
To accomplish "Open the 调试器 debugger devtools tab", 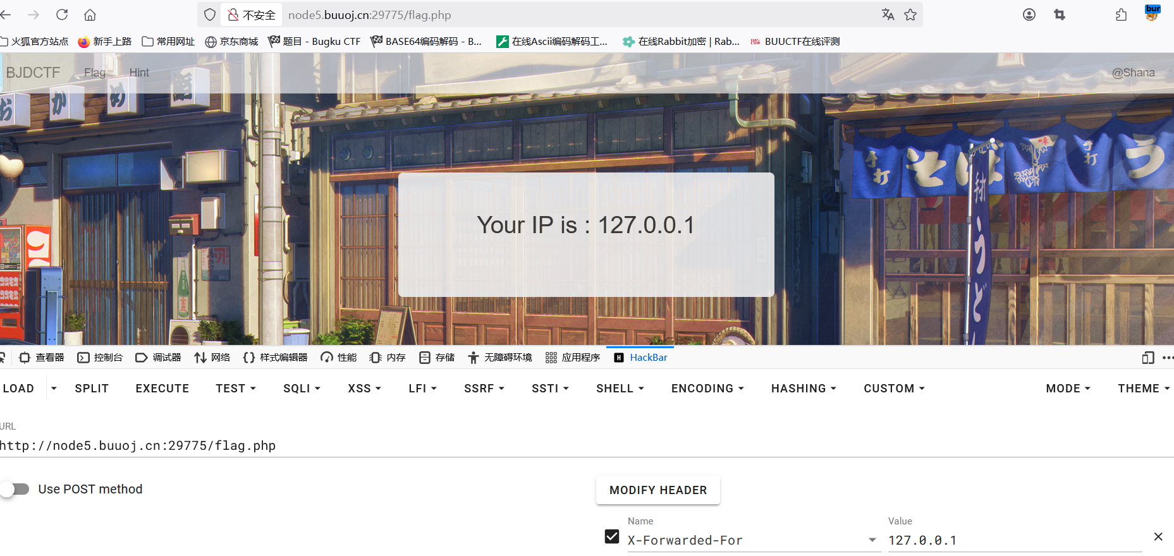I will point(158,358).
